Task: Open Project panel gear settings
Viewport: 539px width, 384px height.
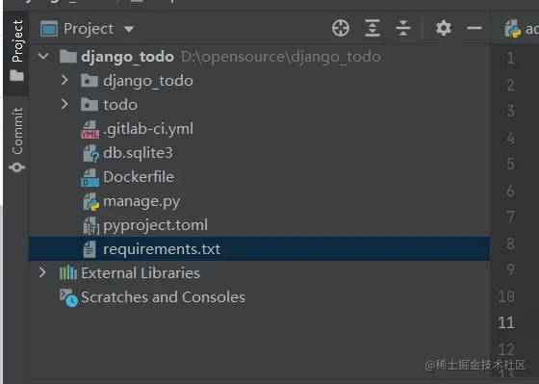Action: 444,28
